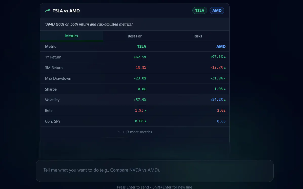303x189 pixels.
Task: Select the TSLA ticker pill
Action: click(200, 11)
